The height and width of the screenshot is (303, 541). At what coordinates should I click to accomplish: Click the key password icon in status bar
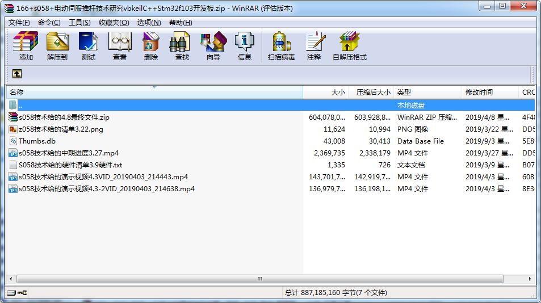(x=23, y=293)
